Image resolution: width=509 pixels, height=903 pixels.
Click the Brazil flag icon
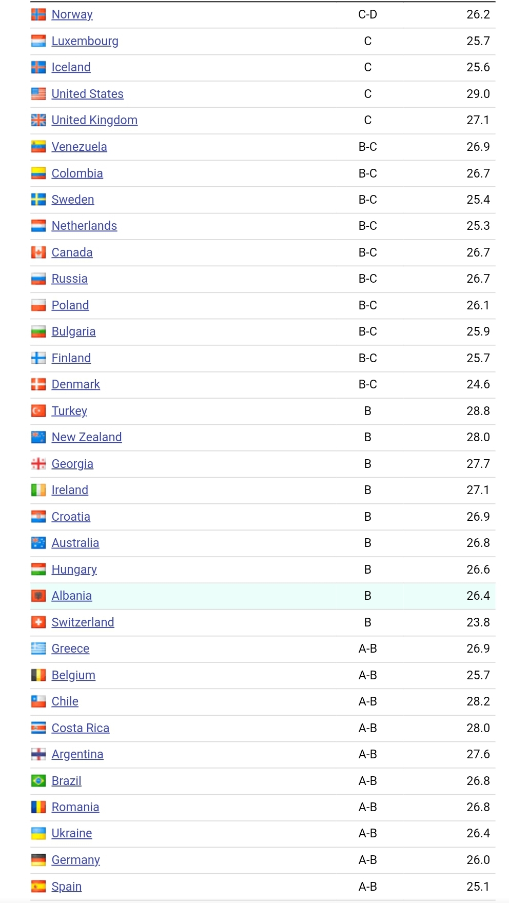click(38, 781)
